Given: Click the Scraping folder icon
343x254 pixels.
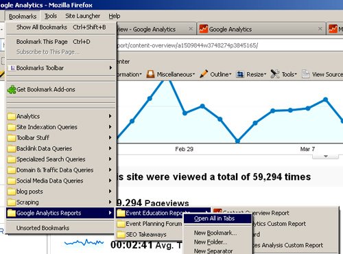Looking at the screenshot, I should [11, 203].
